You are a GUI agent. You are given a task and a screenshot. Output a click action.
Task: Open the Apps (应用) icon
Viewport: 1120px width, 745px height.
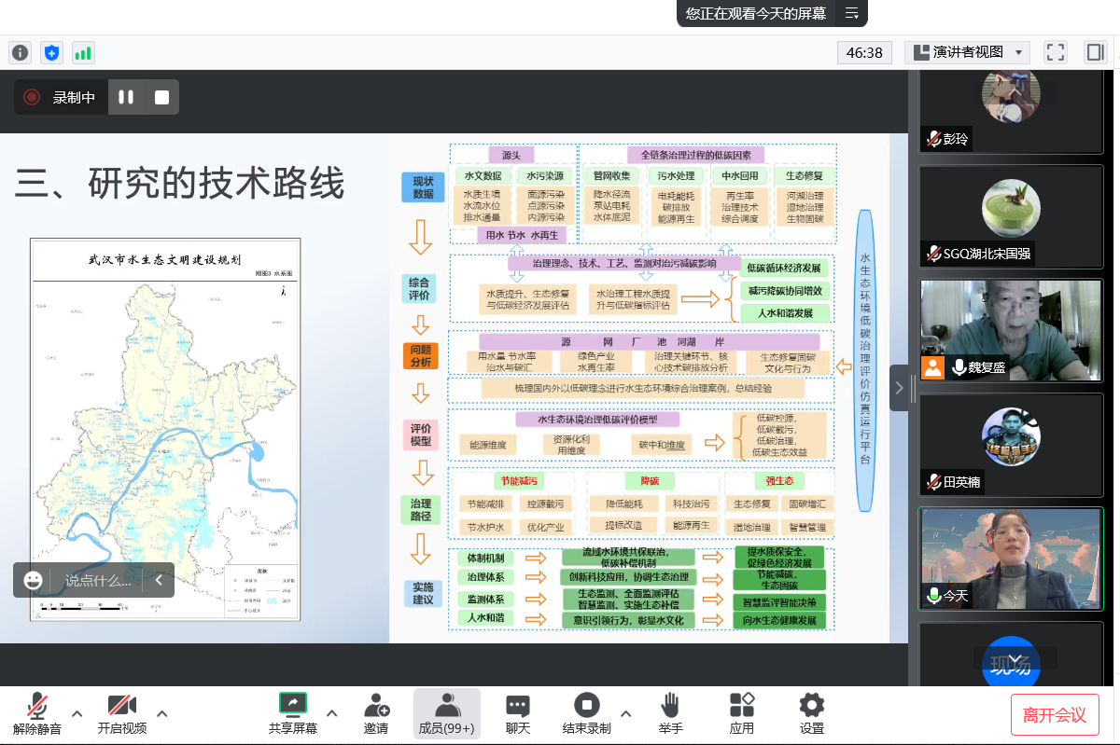click(742, 713)
